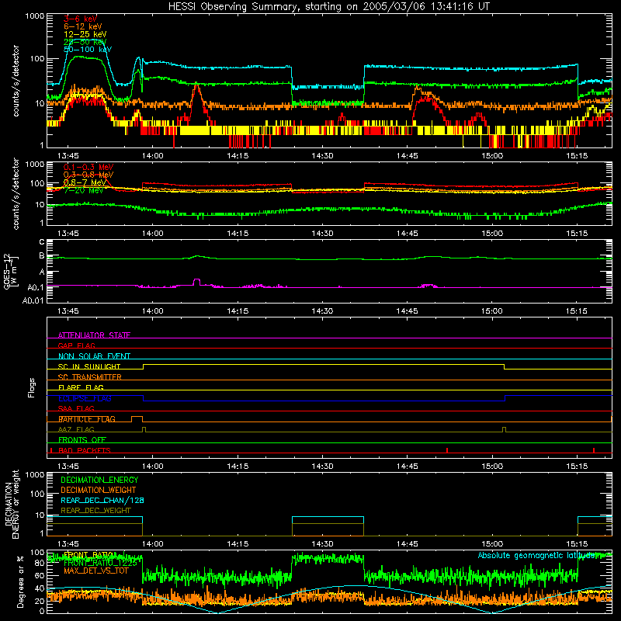
Task: Click the MAX_DET_VS_TOT legend label
Action: coord(96,571)
